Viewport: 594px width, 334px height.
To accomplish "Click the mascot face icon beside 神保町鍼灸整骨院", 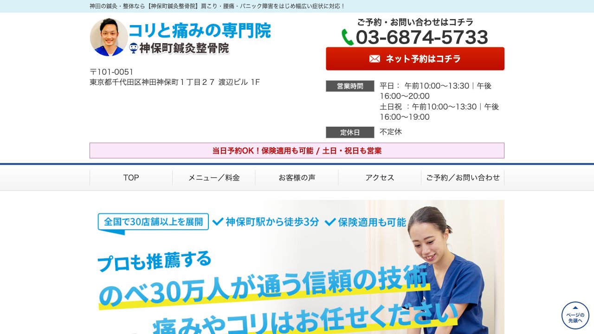I will 135,48.
